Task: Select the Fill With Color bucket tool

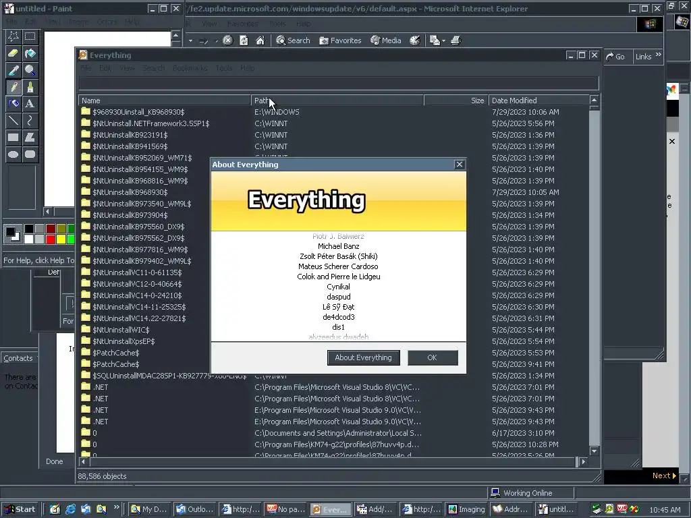Action: (x=30, y=53)
